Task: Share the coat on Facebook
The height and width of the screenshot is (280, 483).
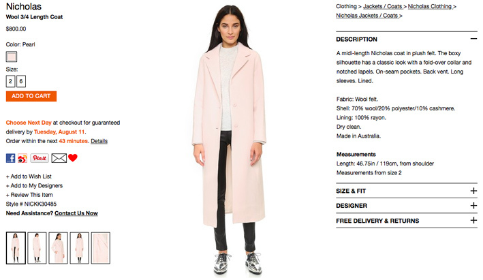Action: pyautogui.click(x=10, y=158)
